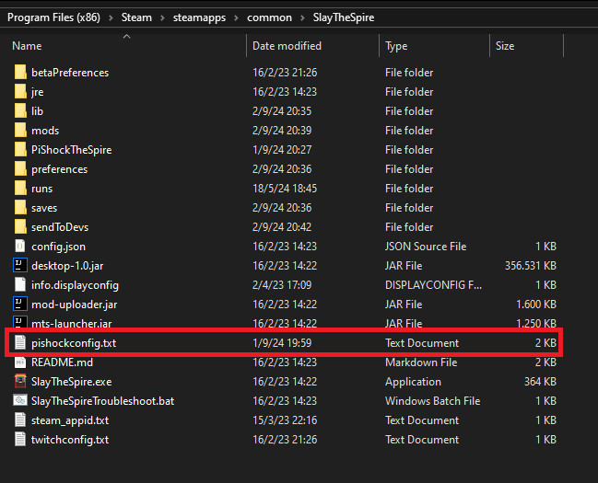Select the sendToDevs folder name
Viewport: 598px width, 483px height.
pos(60,227)
